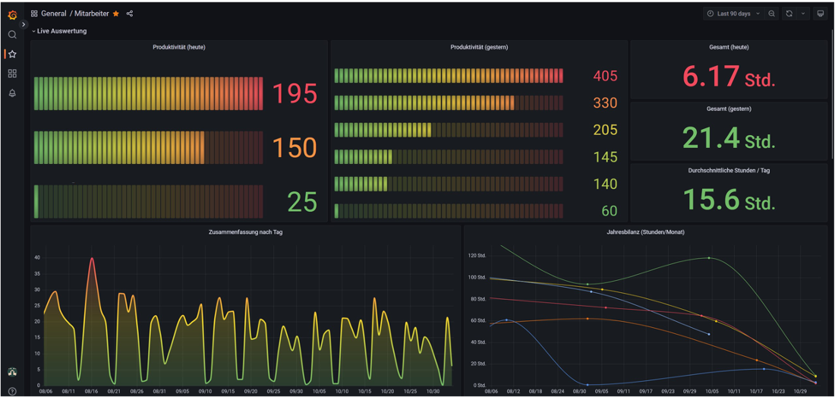The image size is (835, 400).
Task: Open the Dashboards grid icon in sidebar
Action: pyautogui.click(x=12, y=74)
